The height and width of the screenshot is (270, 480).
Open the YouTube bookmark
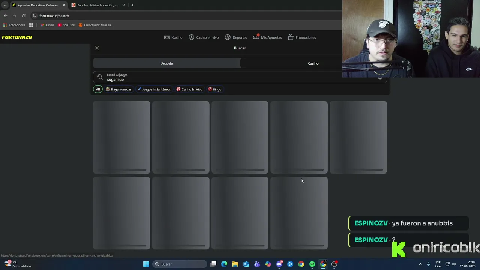coord(66,25)
